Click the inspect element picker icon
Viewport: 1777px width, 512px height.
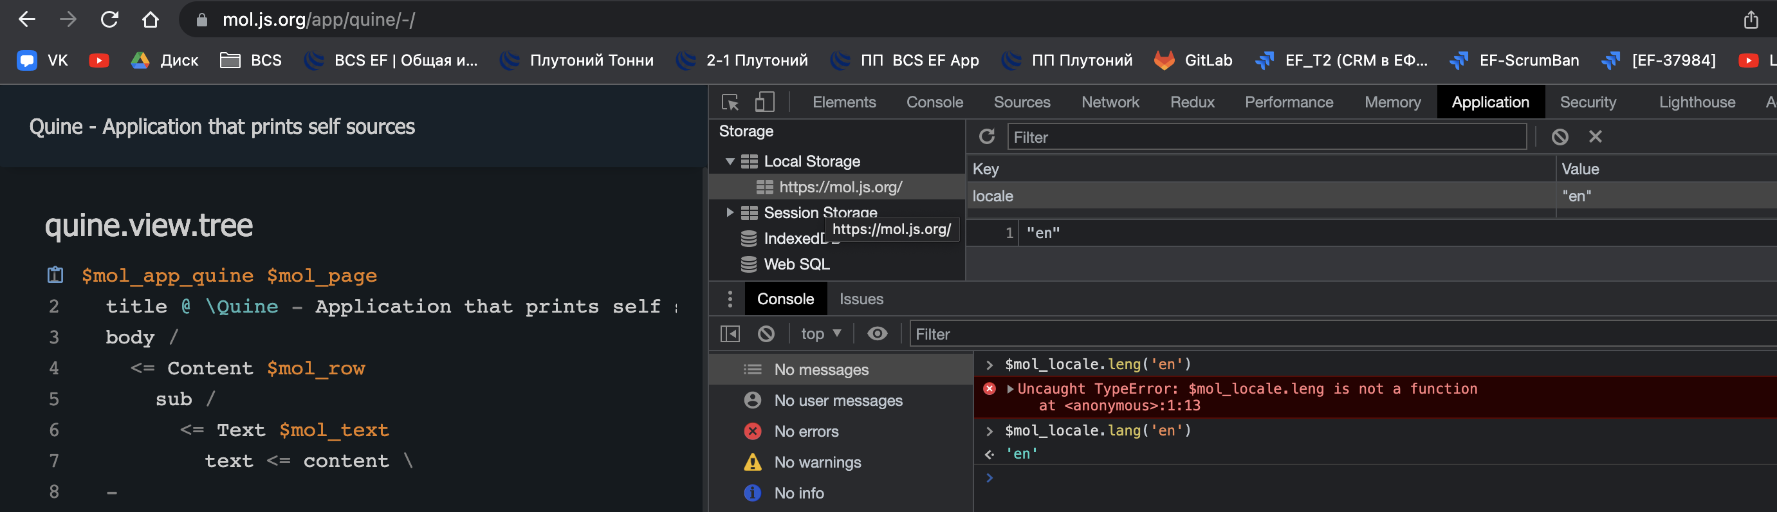tap(730, 102)
